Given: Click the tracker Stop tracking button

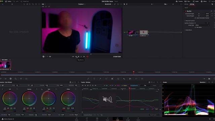Looking at the screenshot, I should (88, 85).
